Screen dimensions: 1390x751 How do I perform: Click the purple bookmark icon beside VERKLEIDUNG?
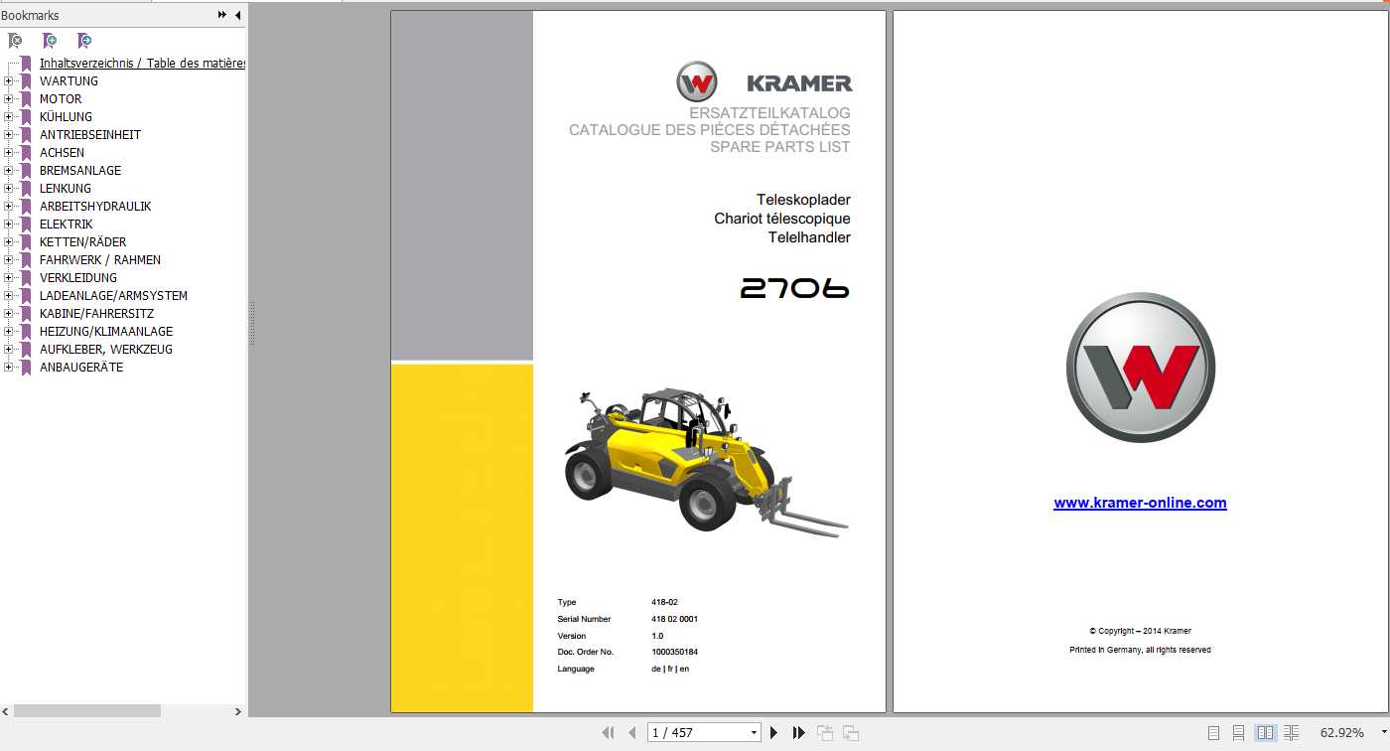26,278
